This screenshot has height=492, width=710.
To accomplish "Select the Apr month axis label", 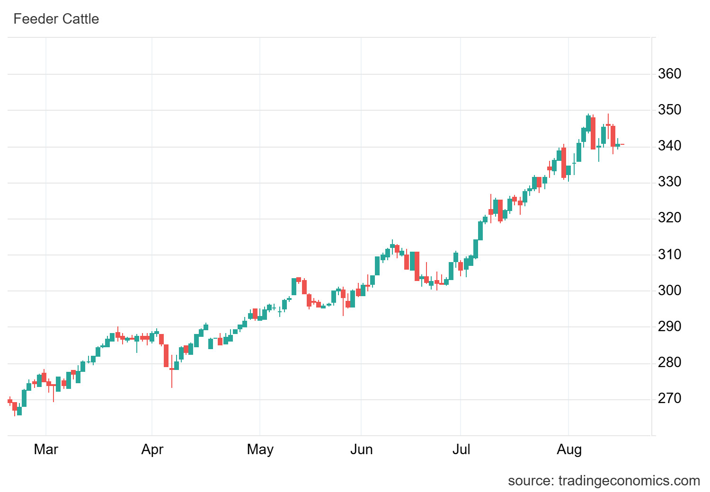I will [152, 449].
